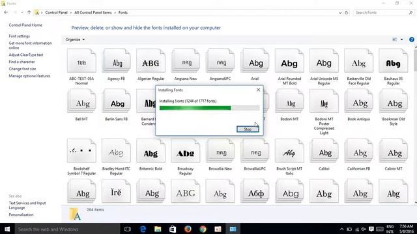Click Control Panel in the breadcrumb path
The width and height of the screenshot is (417, 234).
coord(57,12)
